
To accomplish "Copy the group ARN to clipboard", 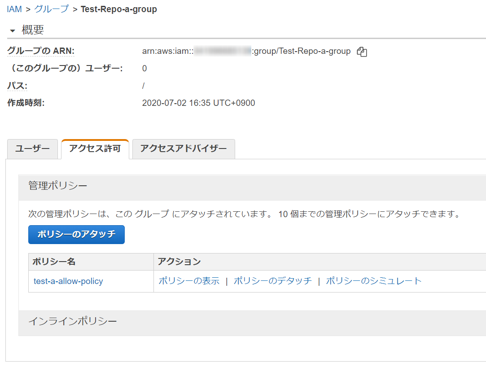I will (x=362, y=52).
